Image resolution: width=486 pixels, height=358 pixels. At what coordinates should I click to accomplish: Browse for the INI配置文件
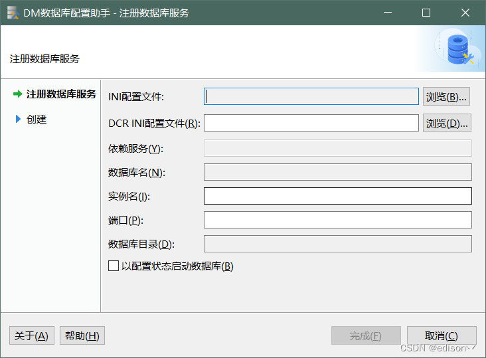pos(446,96)
